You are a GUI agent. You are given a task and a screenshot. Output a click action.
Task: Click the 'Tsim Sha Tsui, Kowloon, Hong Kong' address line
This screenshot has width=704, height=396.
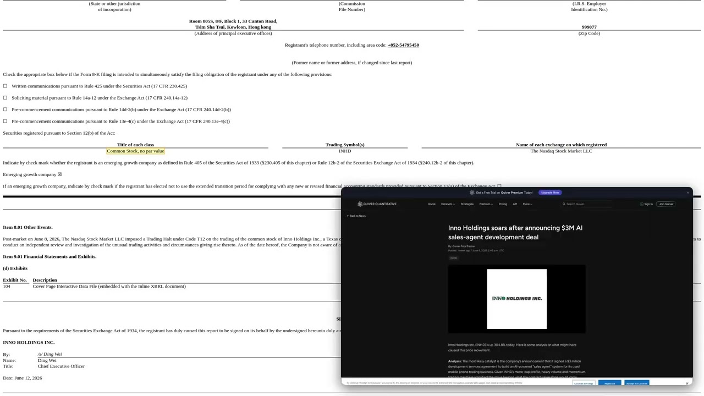233,27
